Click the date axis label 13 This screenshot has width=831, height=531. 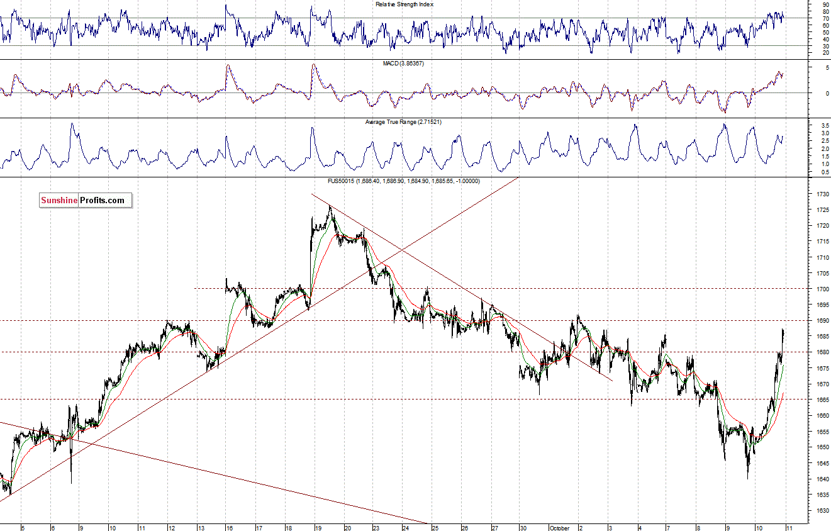[201, 527]
